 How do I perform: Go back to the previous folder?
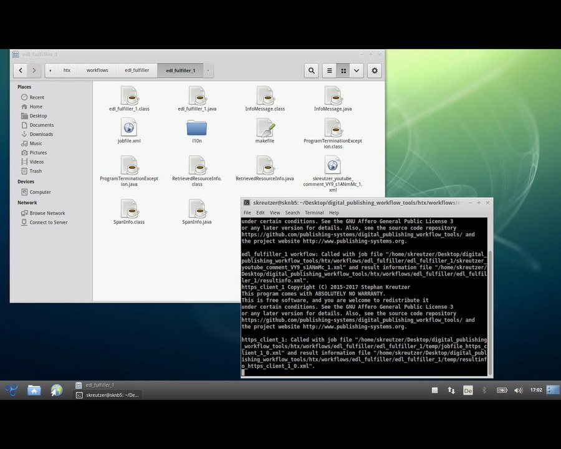coord(21,70)
